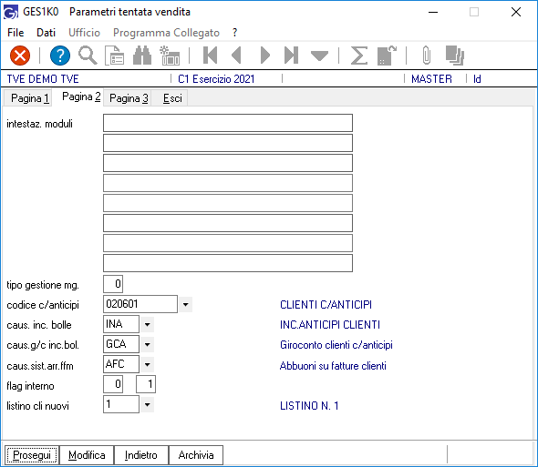Click the sigma totals icon
This screenshot has width=538, height=467.
tap(359, 56)
